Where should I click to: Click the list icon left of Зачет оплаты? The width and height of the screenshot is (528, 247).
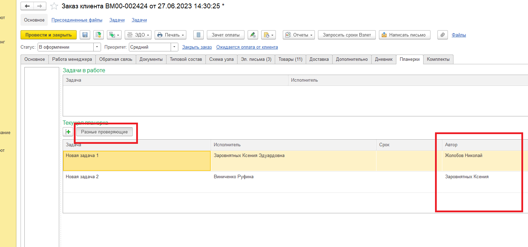pos(199,35)
